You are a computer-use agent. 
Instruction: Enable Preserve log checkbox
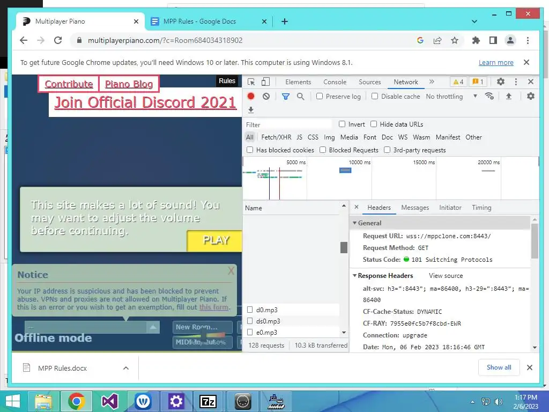click(x=320, y=96)
